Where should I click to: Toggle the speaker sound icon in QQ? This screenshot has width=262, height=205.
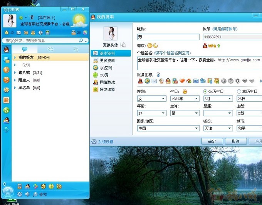[x=27, y=194]
